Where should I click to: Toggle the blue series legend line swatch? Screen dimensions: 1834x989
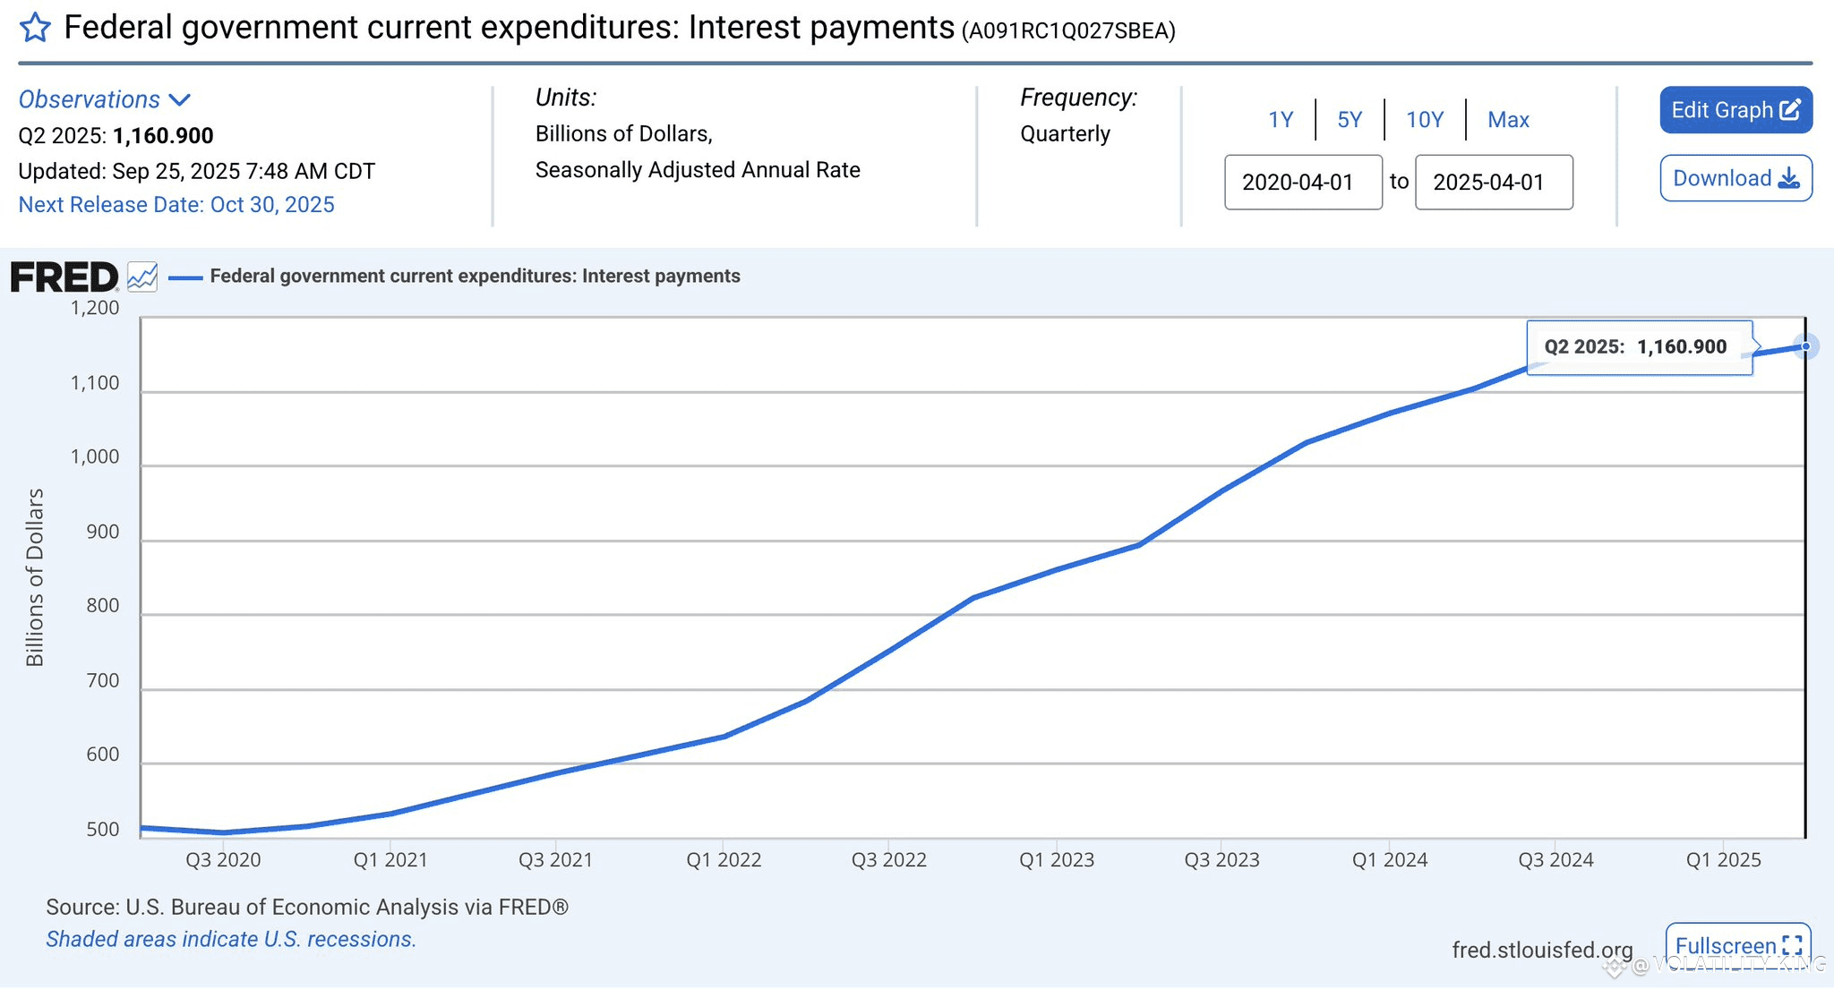tap(185, 277)
